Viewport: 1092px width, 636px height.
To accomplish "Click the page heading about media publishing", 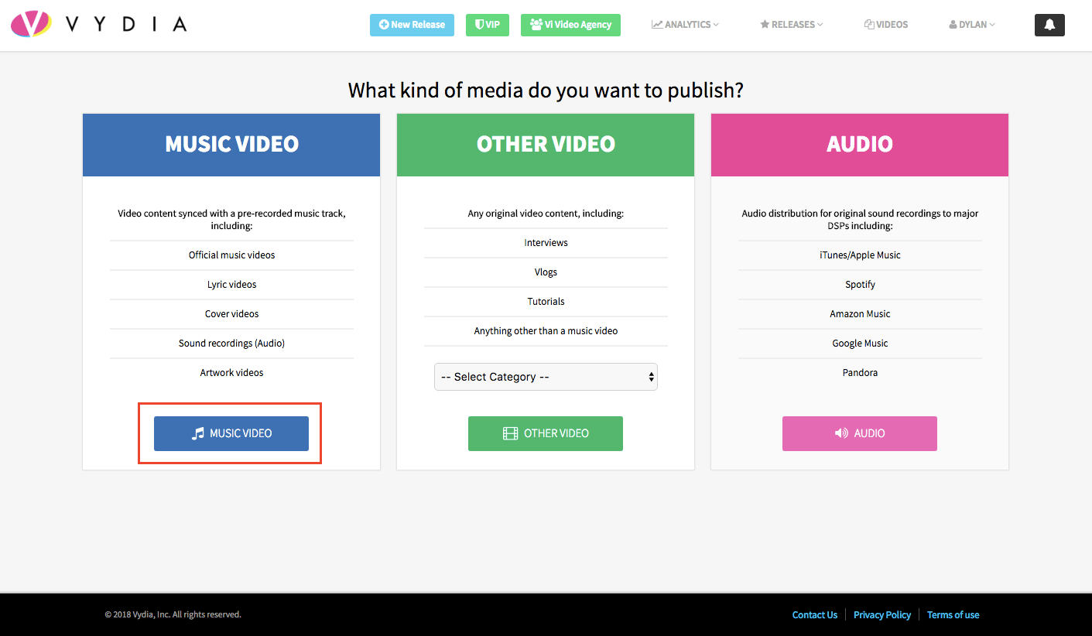I will click(546, 91).
